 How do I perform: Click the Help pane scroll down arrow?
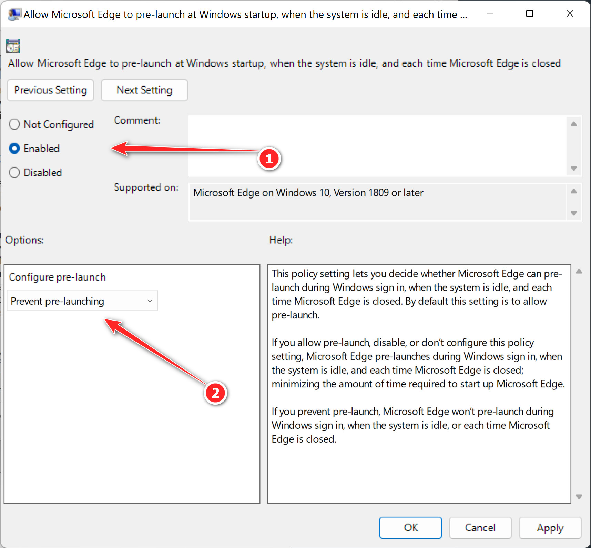point(579,497)
